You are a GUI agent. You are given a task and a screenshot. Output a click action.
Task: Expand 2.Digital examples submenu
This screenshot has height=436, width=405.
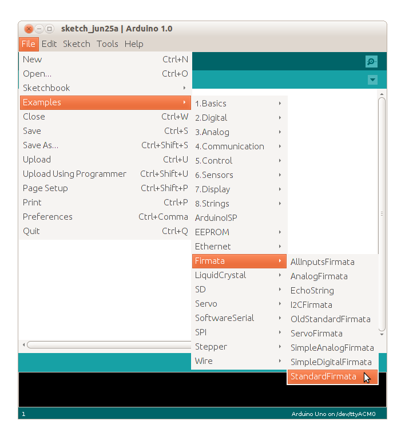(x=239, y=118)
